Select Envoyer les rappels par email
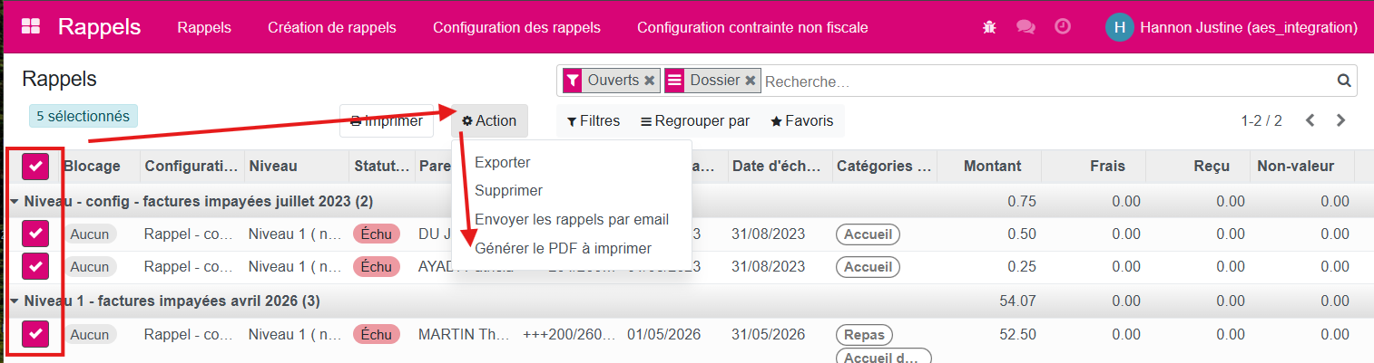Viewport: 1374px width, 363px height. point(572,219)
